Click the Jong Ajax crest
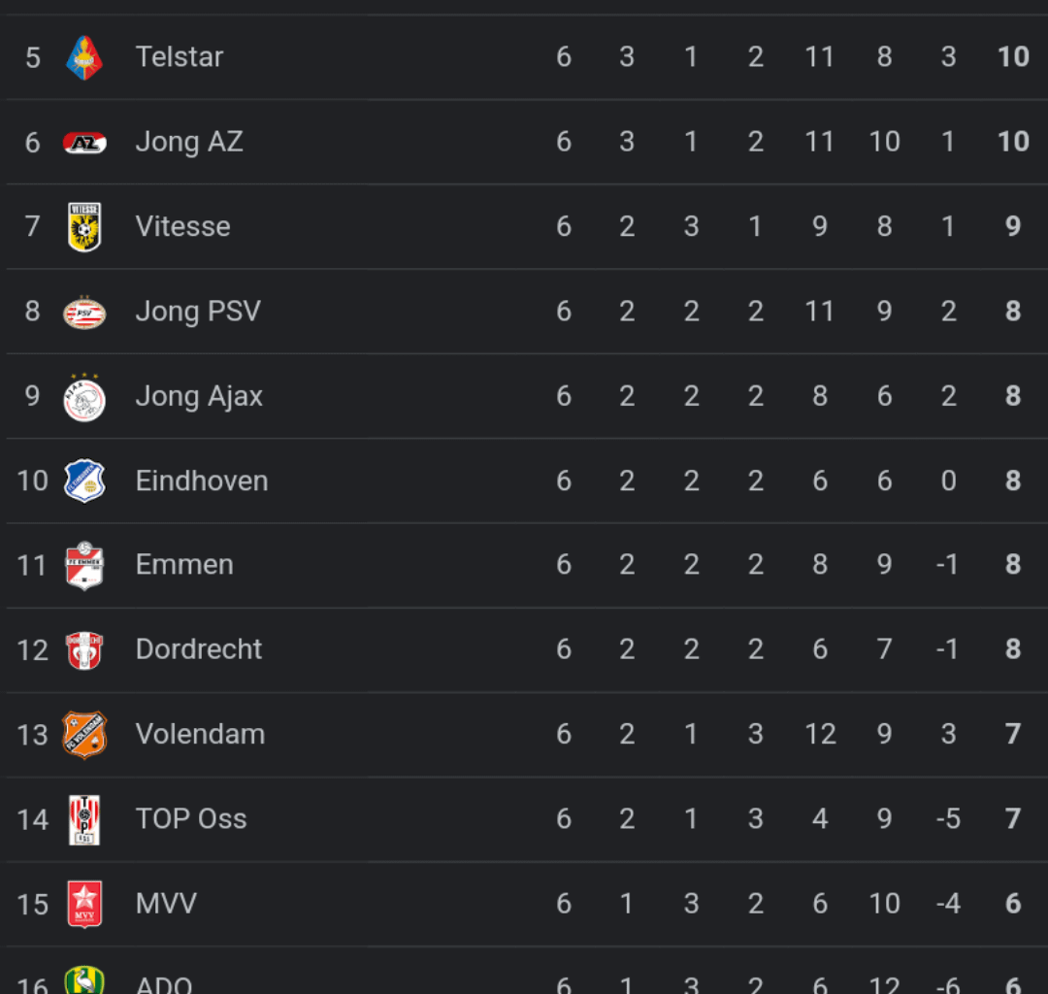 point(84,397)
